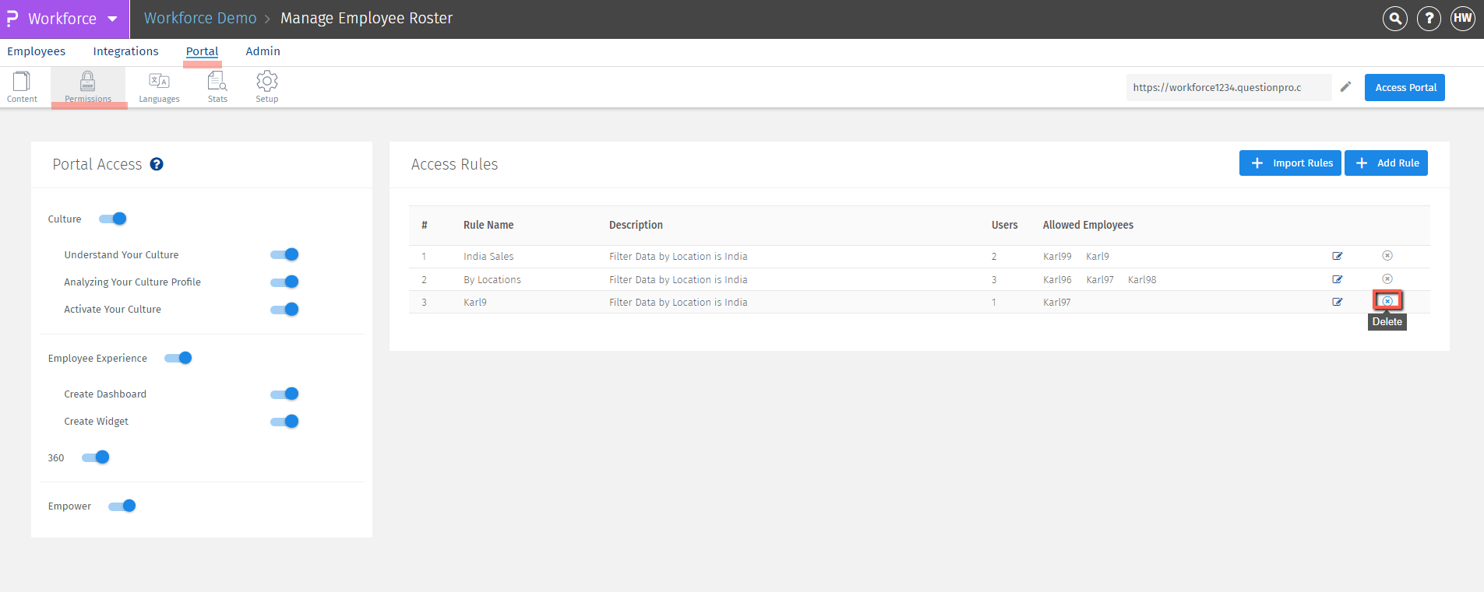Toggle the Culture switch off
This screenshot has height=592, width=1484.
[x=113, y=219]
